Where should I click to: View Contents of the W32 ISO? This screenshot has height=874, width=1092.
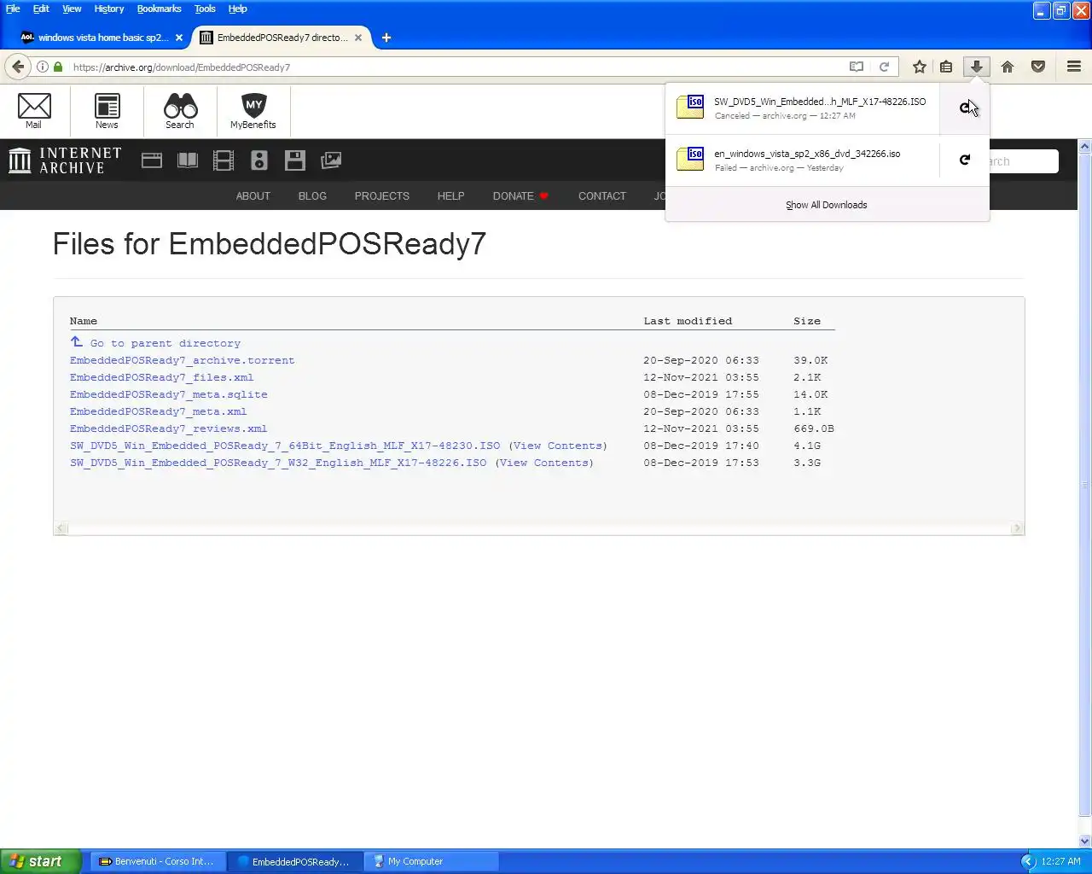coord(544,463)
